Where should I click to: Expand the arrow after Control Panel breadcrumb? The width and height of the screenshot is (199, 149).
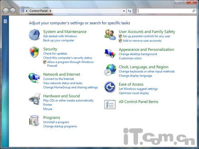coord(50,11)
